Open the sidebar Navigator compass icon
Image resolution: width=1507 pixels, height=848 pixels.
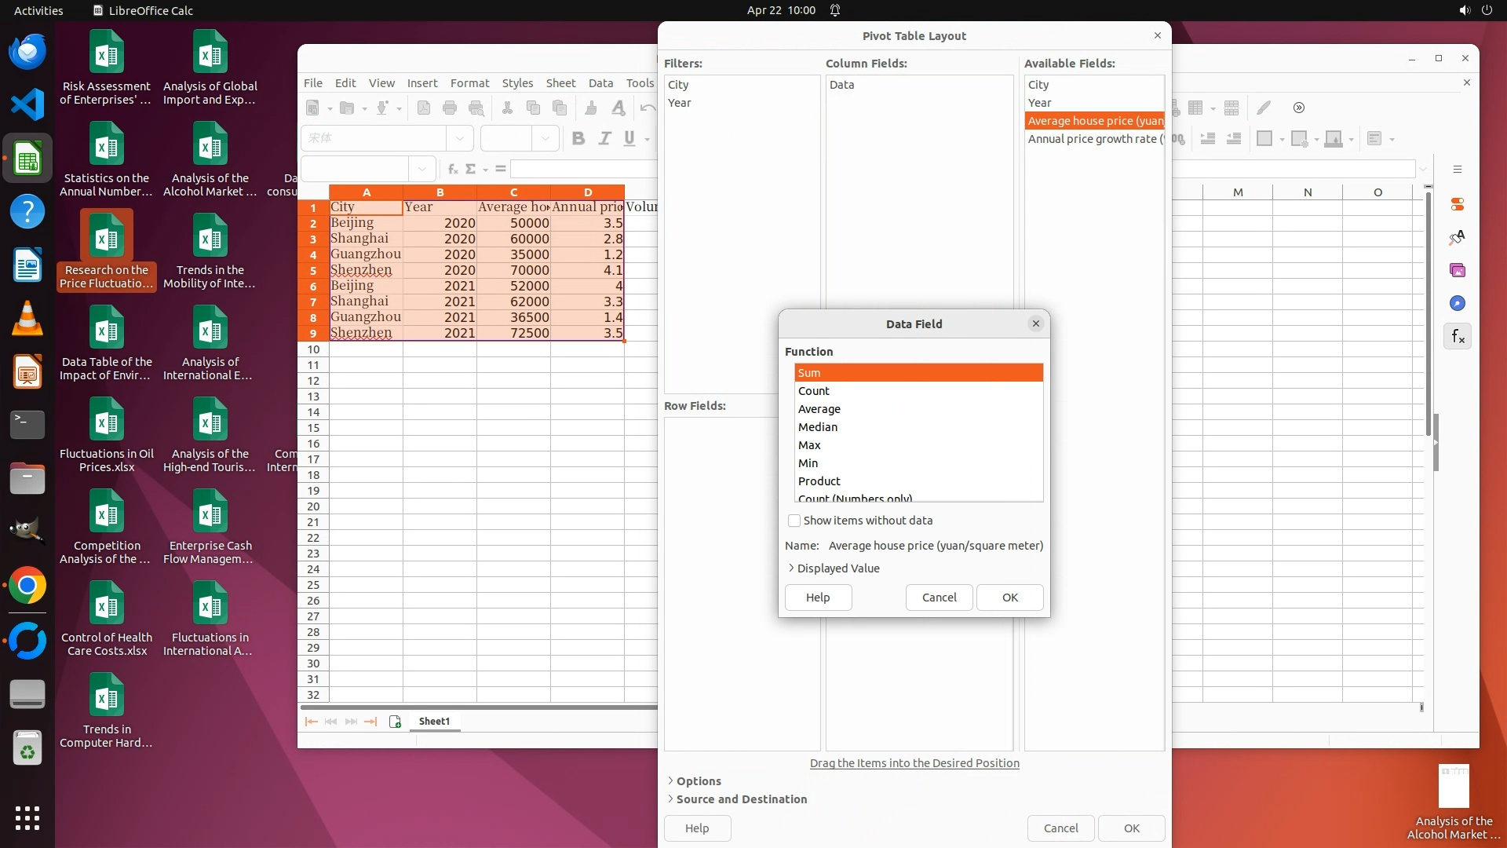coord(1458,304)
